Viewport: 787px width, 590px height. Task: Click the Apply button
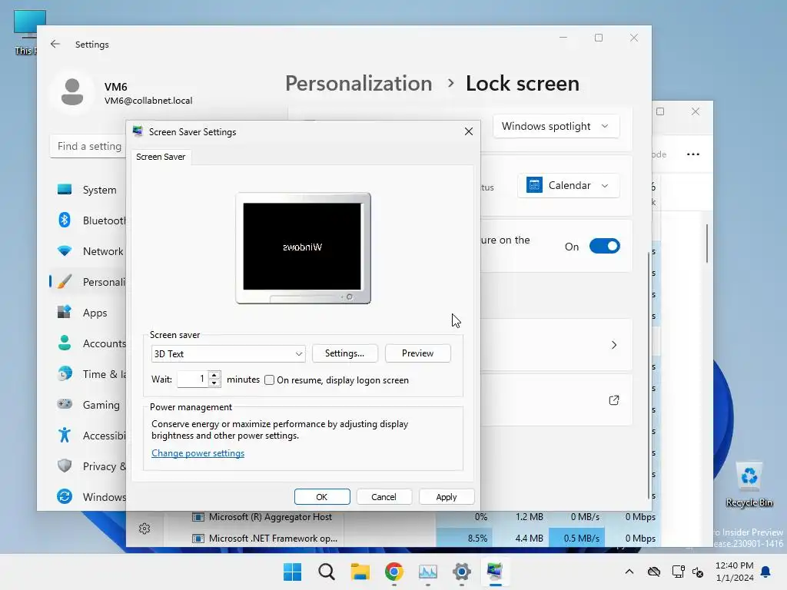[x=447, y=497]
